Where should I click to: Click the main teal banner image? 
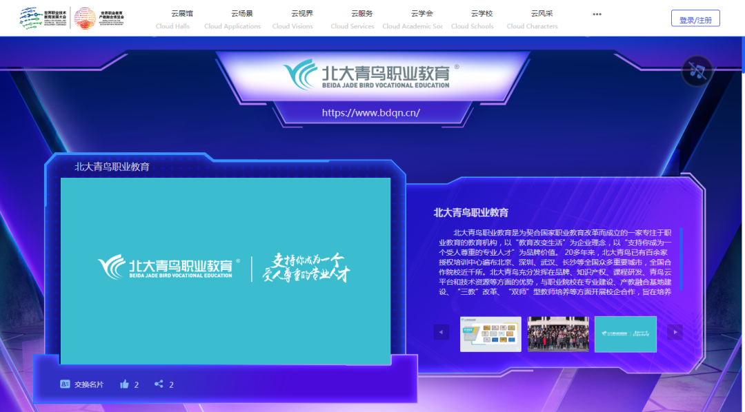(226, 271)
